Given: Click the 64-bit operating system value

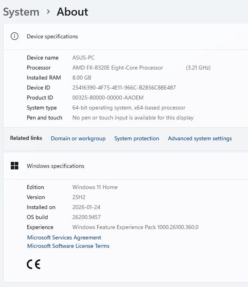Looking at the screenshot, I should [x=129, y=108].
